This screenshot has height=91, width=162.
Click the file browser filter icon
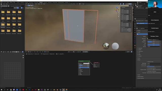click(x=22, y=8)
